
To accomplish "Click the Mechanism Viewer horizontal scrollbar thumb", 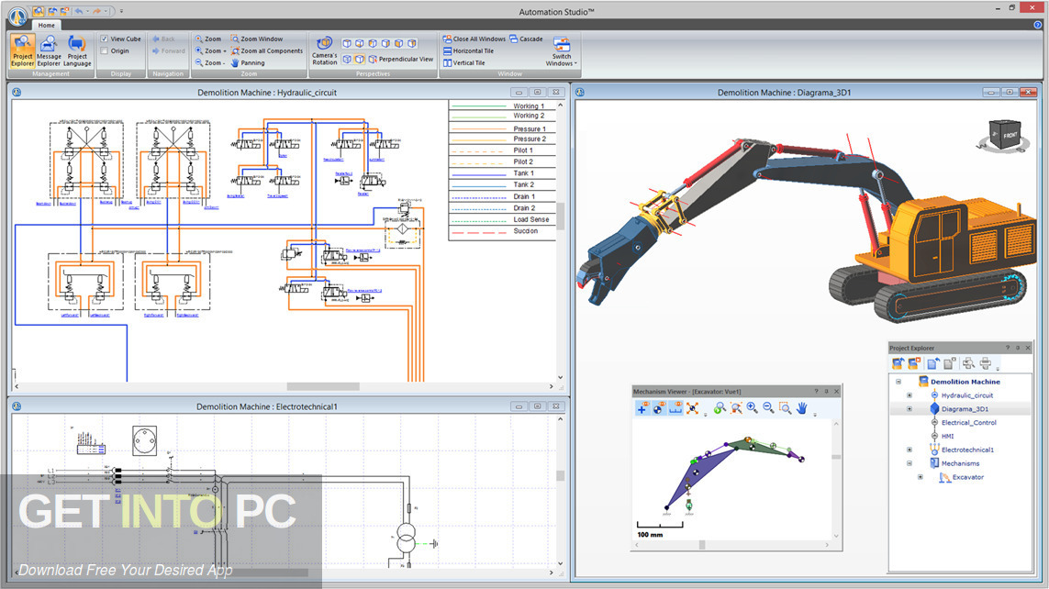I will [x=702, y=545].
